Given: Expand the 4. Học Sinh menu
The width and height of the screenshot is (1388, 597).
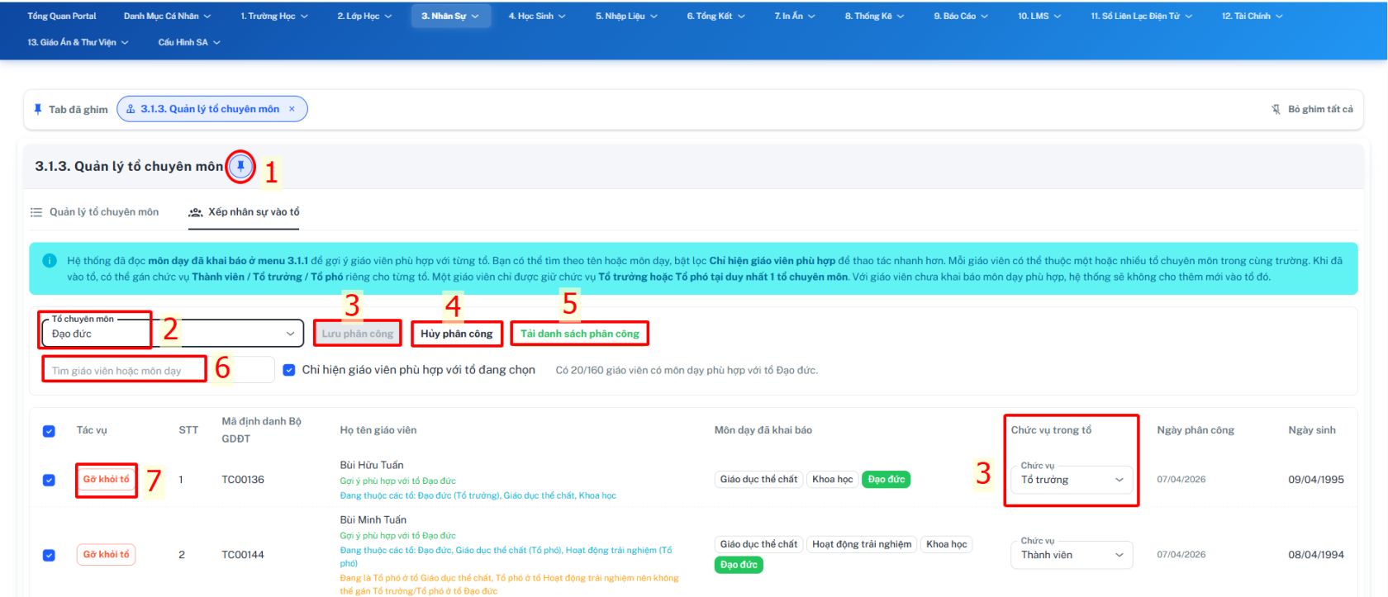Looking at the screenshot, I should pyautogui.click(x=537, y=16).
